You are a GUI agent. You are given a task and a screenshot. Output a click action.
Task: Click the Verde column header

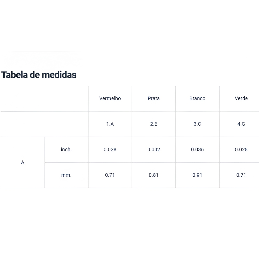point(241,98)
